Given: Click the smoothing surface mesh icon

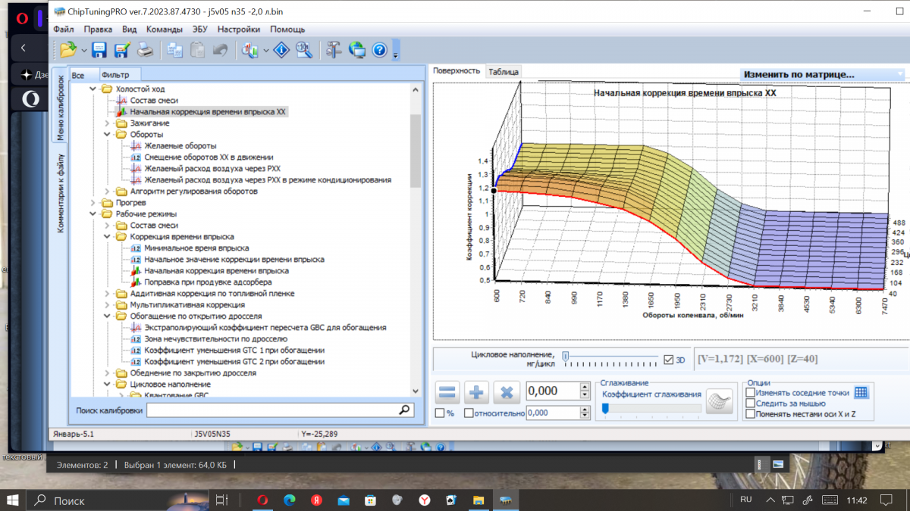Looking at the screenshot, I should click(719, 403).
